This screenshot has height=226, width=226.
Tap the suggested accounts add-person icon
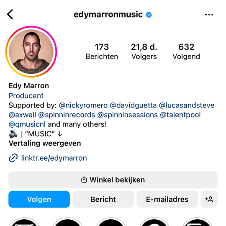tap(209, 199)
